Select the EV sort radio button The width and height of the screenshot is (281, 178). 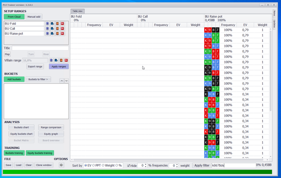tap(86, 166)
